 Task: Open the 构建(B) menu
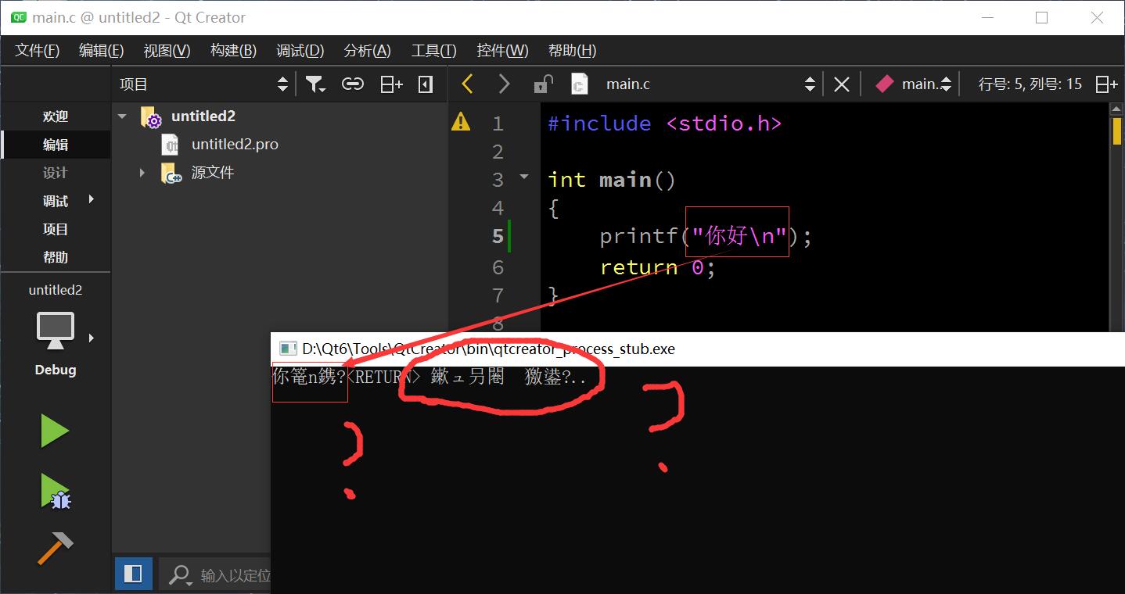[234, 51]
